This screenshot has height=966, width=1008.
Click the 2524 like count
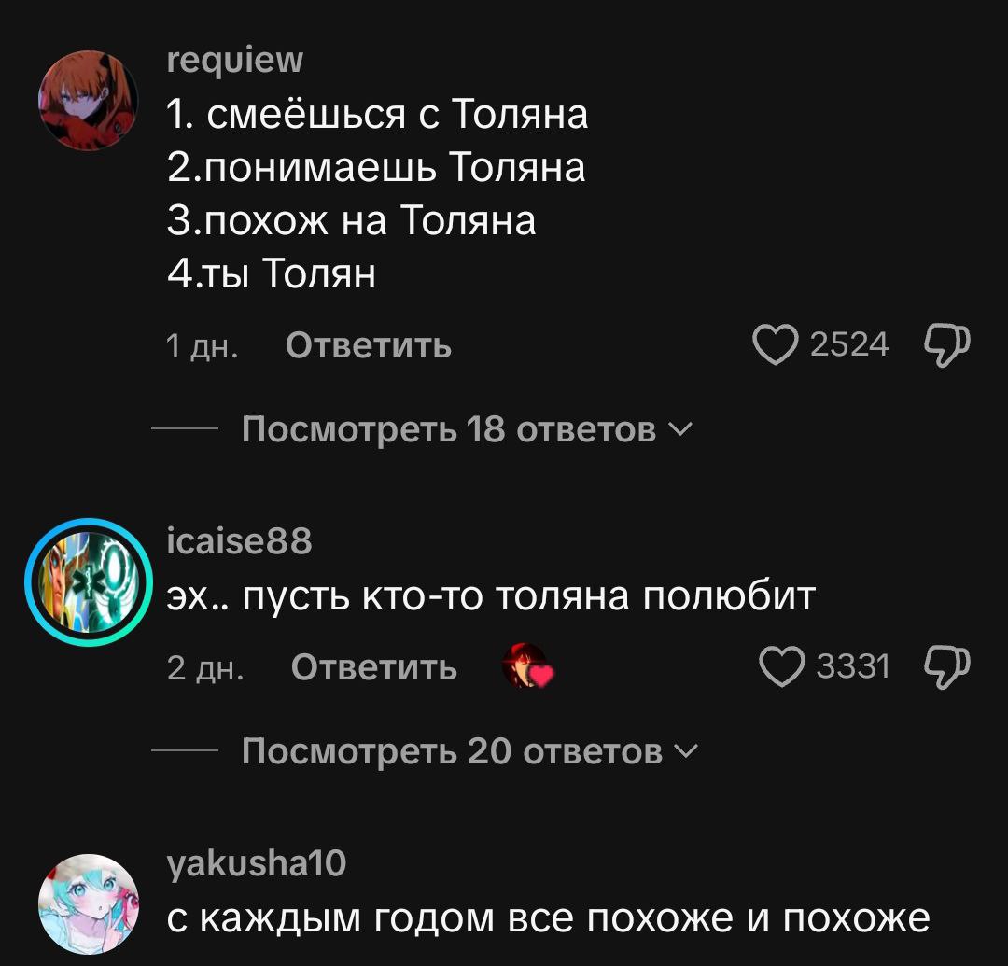coord(849,344)
